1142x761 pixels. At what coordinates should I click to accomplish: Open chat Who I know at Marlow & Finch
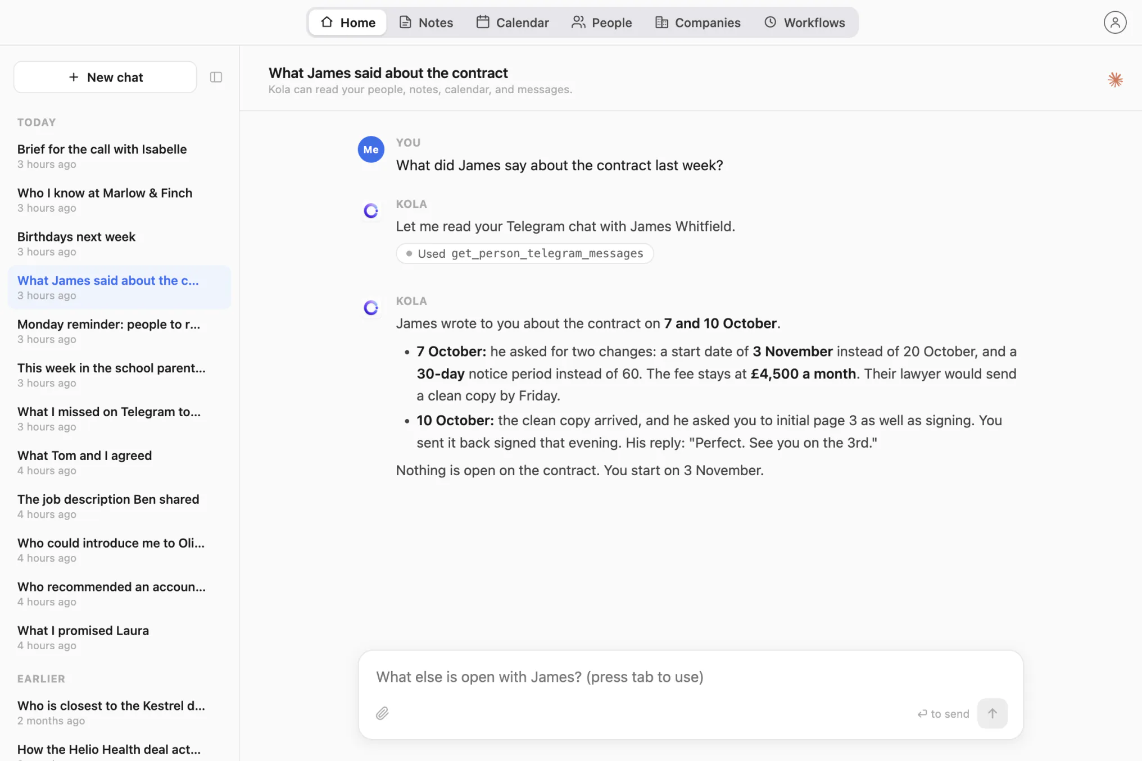click(119, 200)
